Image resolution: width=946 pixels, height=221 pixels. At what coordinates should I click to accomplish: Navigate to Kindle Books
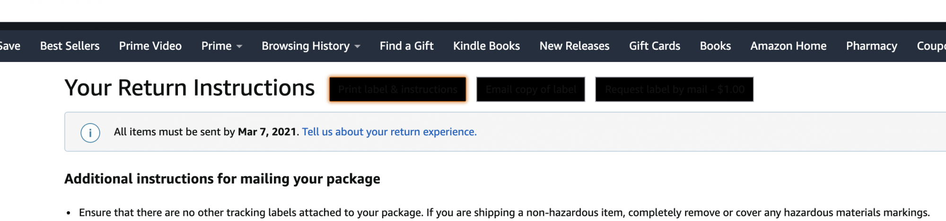[x=486, y=46]
